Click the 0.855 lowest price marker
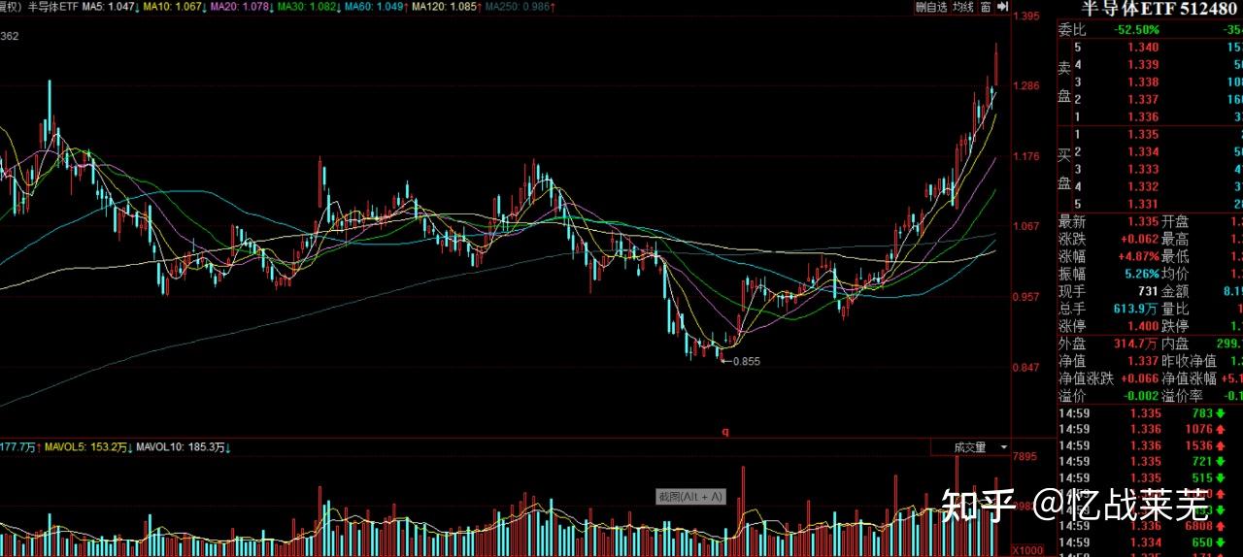This screenshot has width=1243, height=557. pyautogui.click(x=745, y=361)
